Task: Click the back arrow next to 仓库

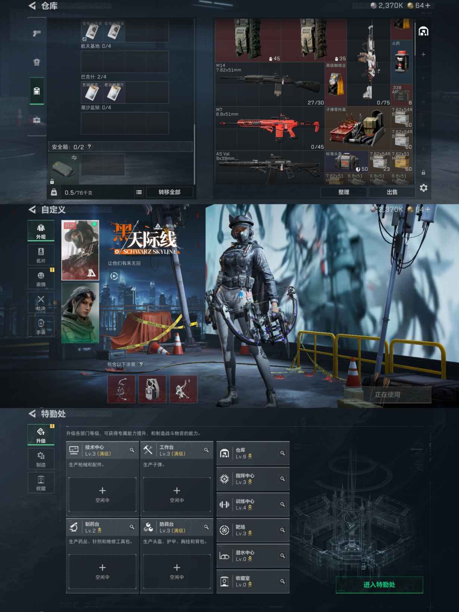Action: tap(32, 6)
